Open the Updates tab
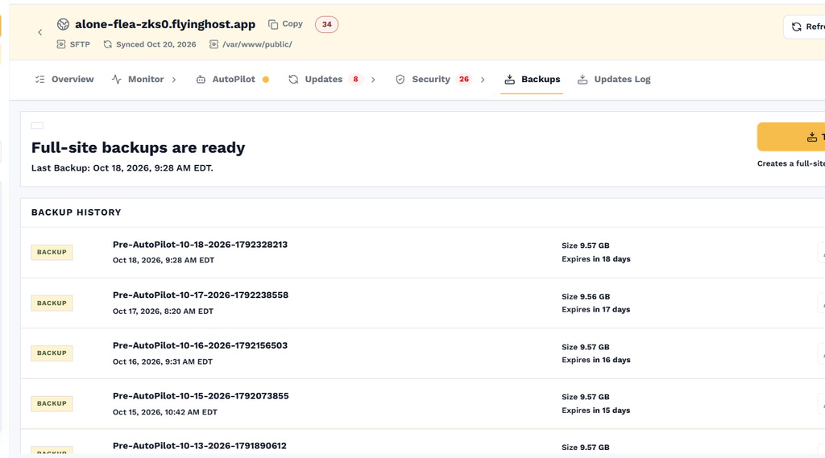The height and width of the screenshot is (458, 825). [316, 80]
